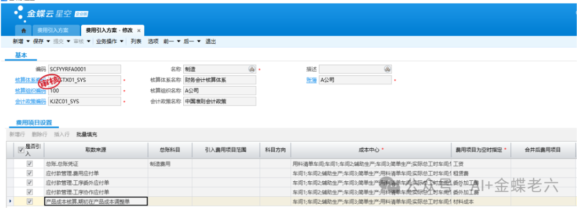
Task: Click the 编码 input field SCFYYRFA0001
Action: [x=84, y=69]
